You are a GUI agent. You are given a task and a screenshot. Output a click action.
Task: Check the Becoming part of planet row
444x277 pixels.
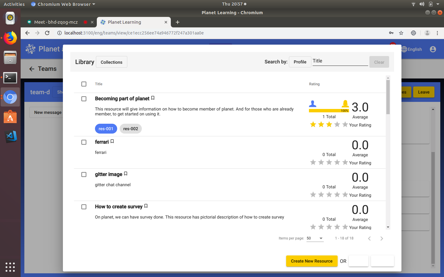click(x=84, y=99)
